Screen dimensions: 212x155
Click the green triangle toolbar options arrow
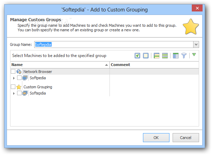pyautogui.click(x=194, y=55)
